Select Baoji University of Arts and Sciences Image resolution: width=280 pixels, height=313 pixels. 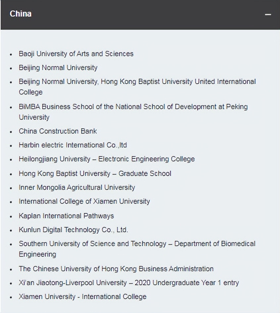click(76, 54)
